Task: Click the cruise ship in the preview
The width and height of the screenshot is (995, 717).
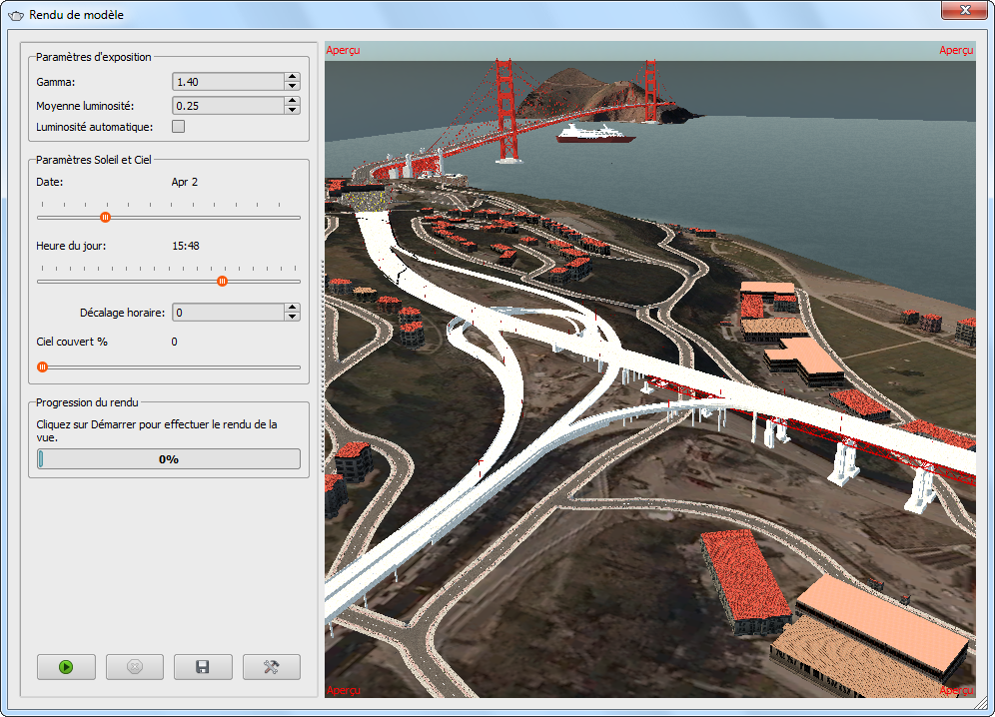Action: 594,133
